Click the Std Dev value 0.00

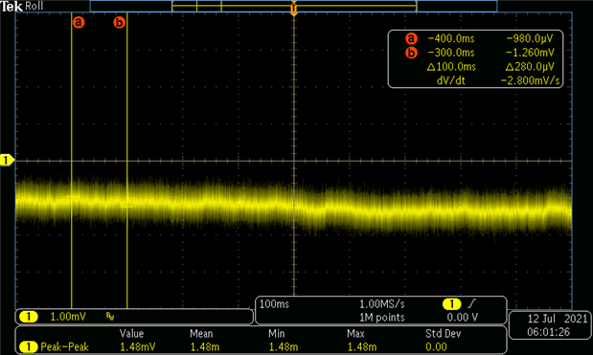click(436, 346)
